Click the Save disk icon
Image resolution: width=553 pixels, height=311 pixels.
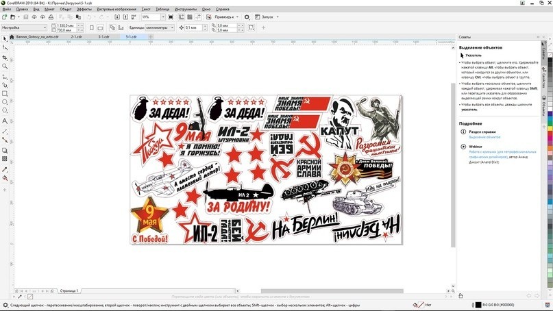pyautogui.click(x=26, y=17)
